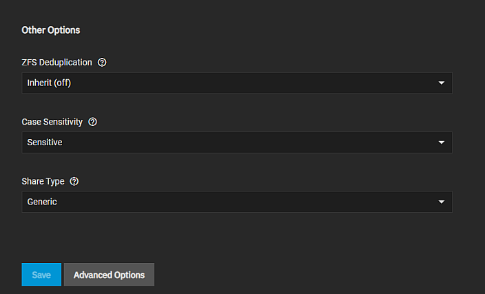Viewport: 485px width, 294px height.
Task: Click the "Inherit (off)" selected value text
Action: coord(49,83)
